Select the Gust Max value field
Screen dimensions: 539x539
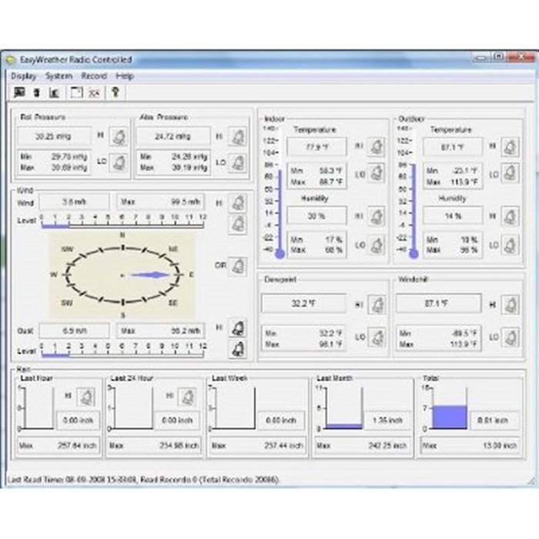tap(160, 330)
